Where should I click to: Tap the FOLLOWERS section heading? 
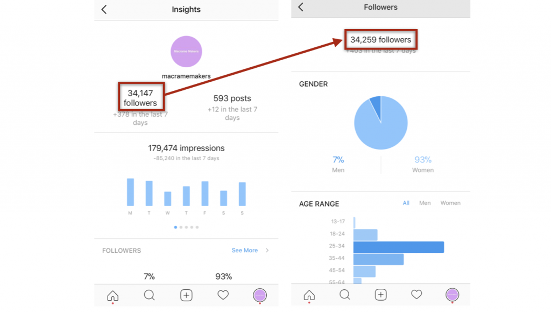point(122,251)
